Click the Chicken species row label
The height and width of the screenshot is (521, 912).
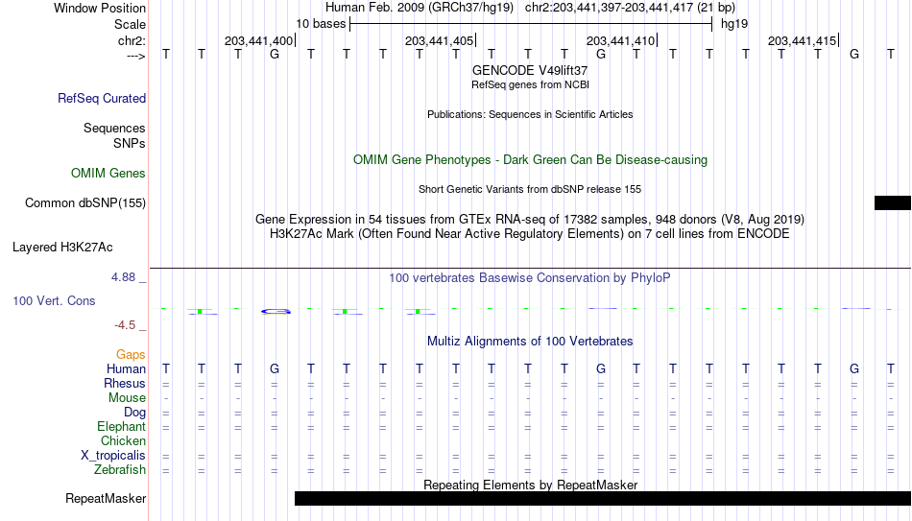point(123,440)
